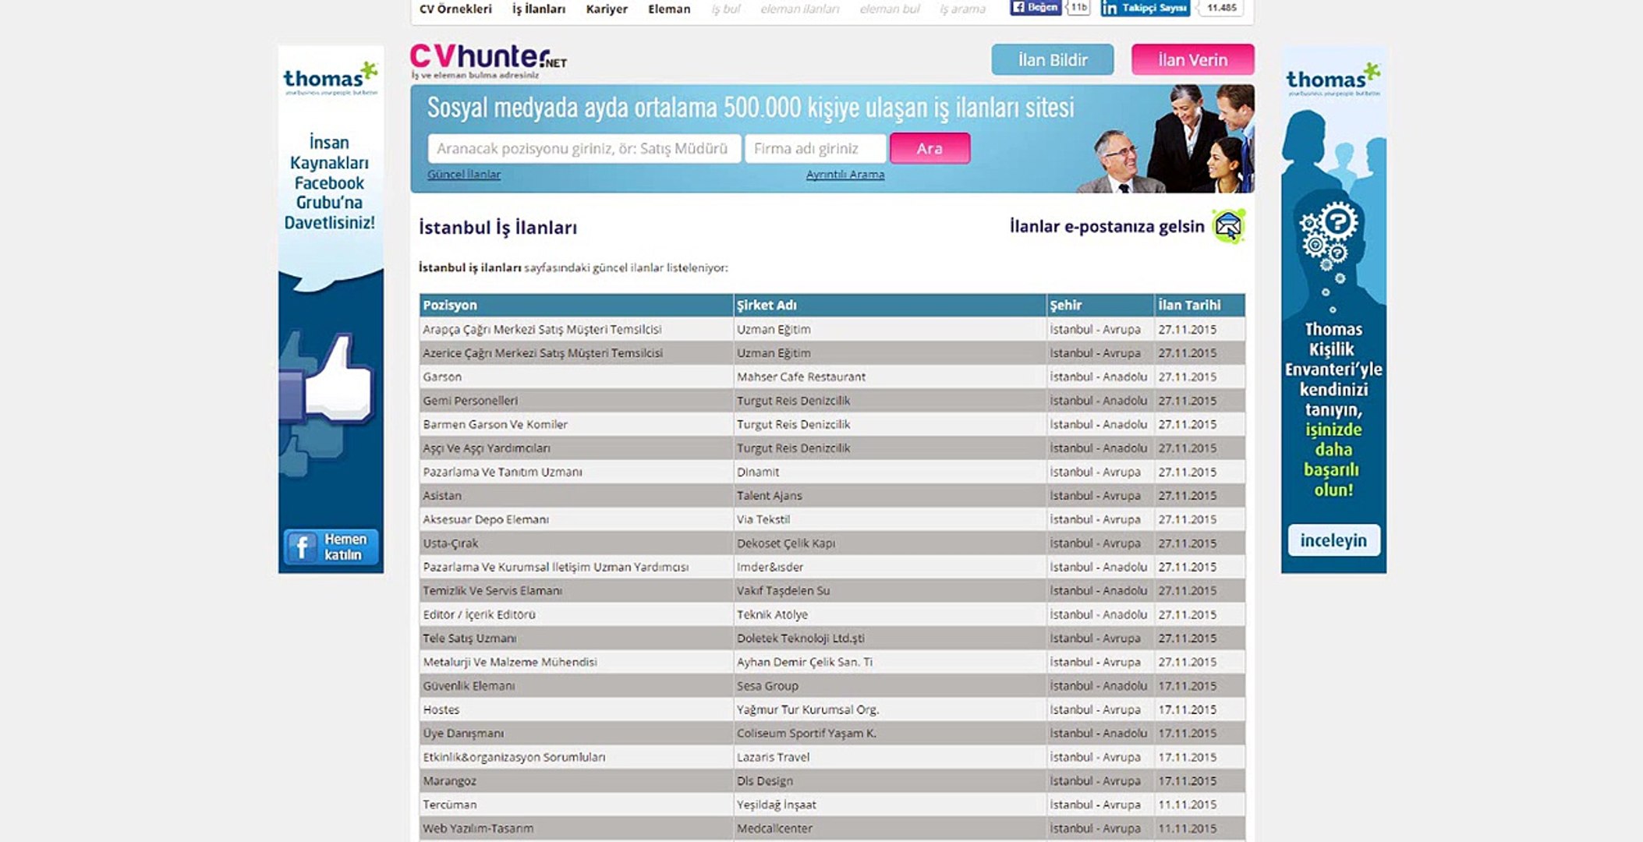Go to the Kariyer menu item
The width and height of the screenshot is (1643, 842).
tap(607, 9)
